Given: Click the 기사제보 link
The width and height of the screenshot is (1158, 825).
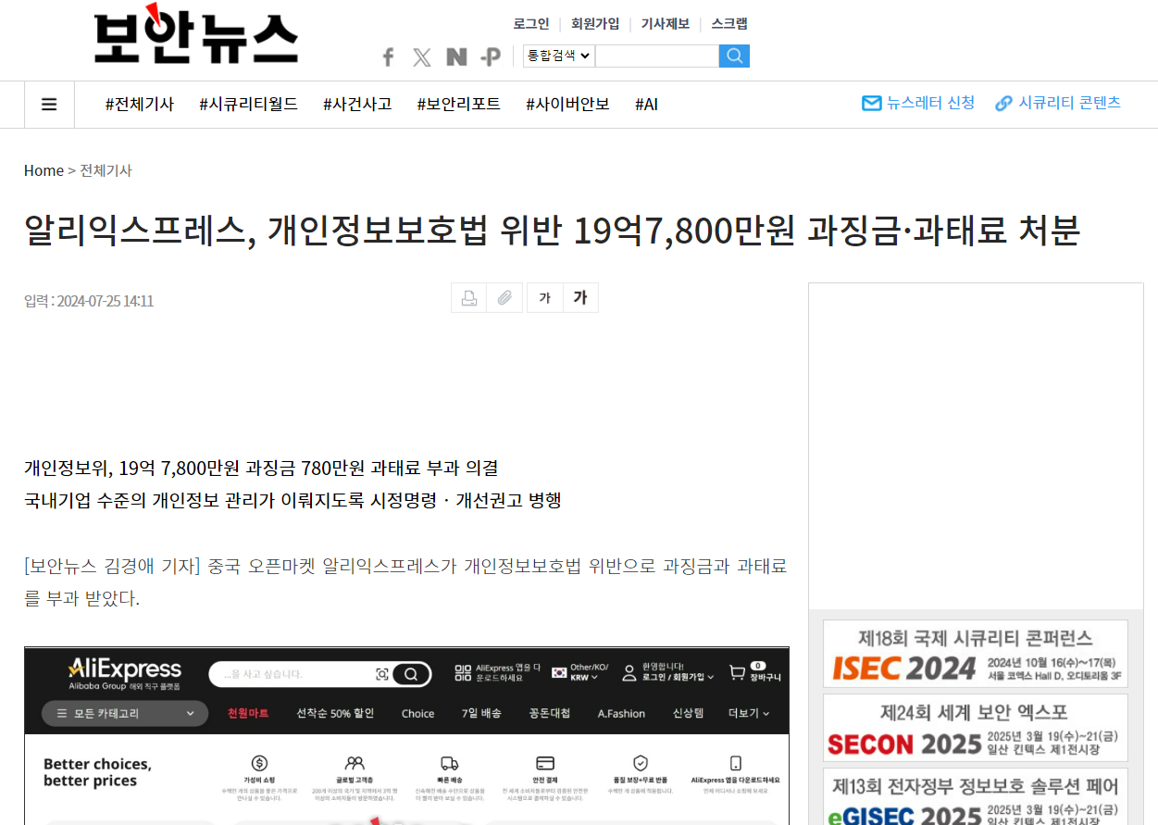Looking at the screenshot, I should coord(666,24).
